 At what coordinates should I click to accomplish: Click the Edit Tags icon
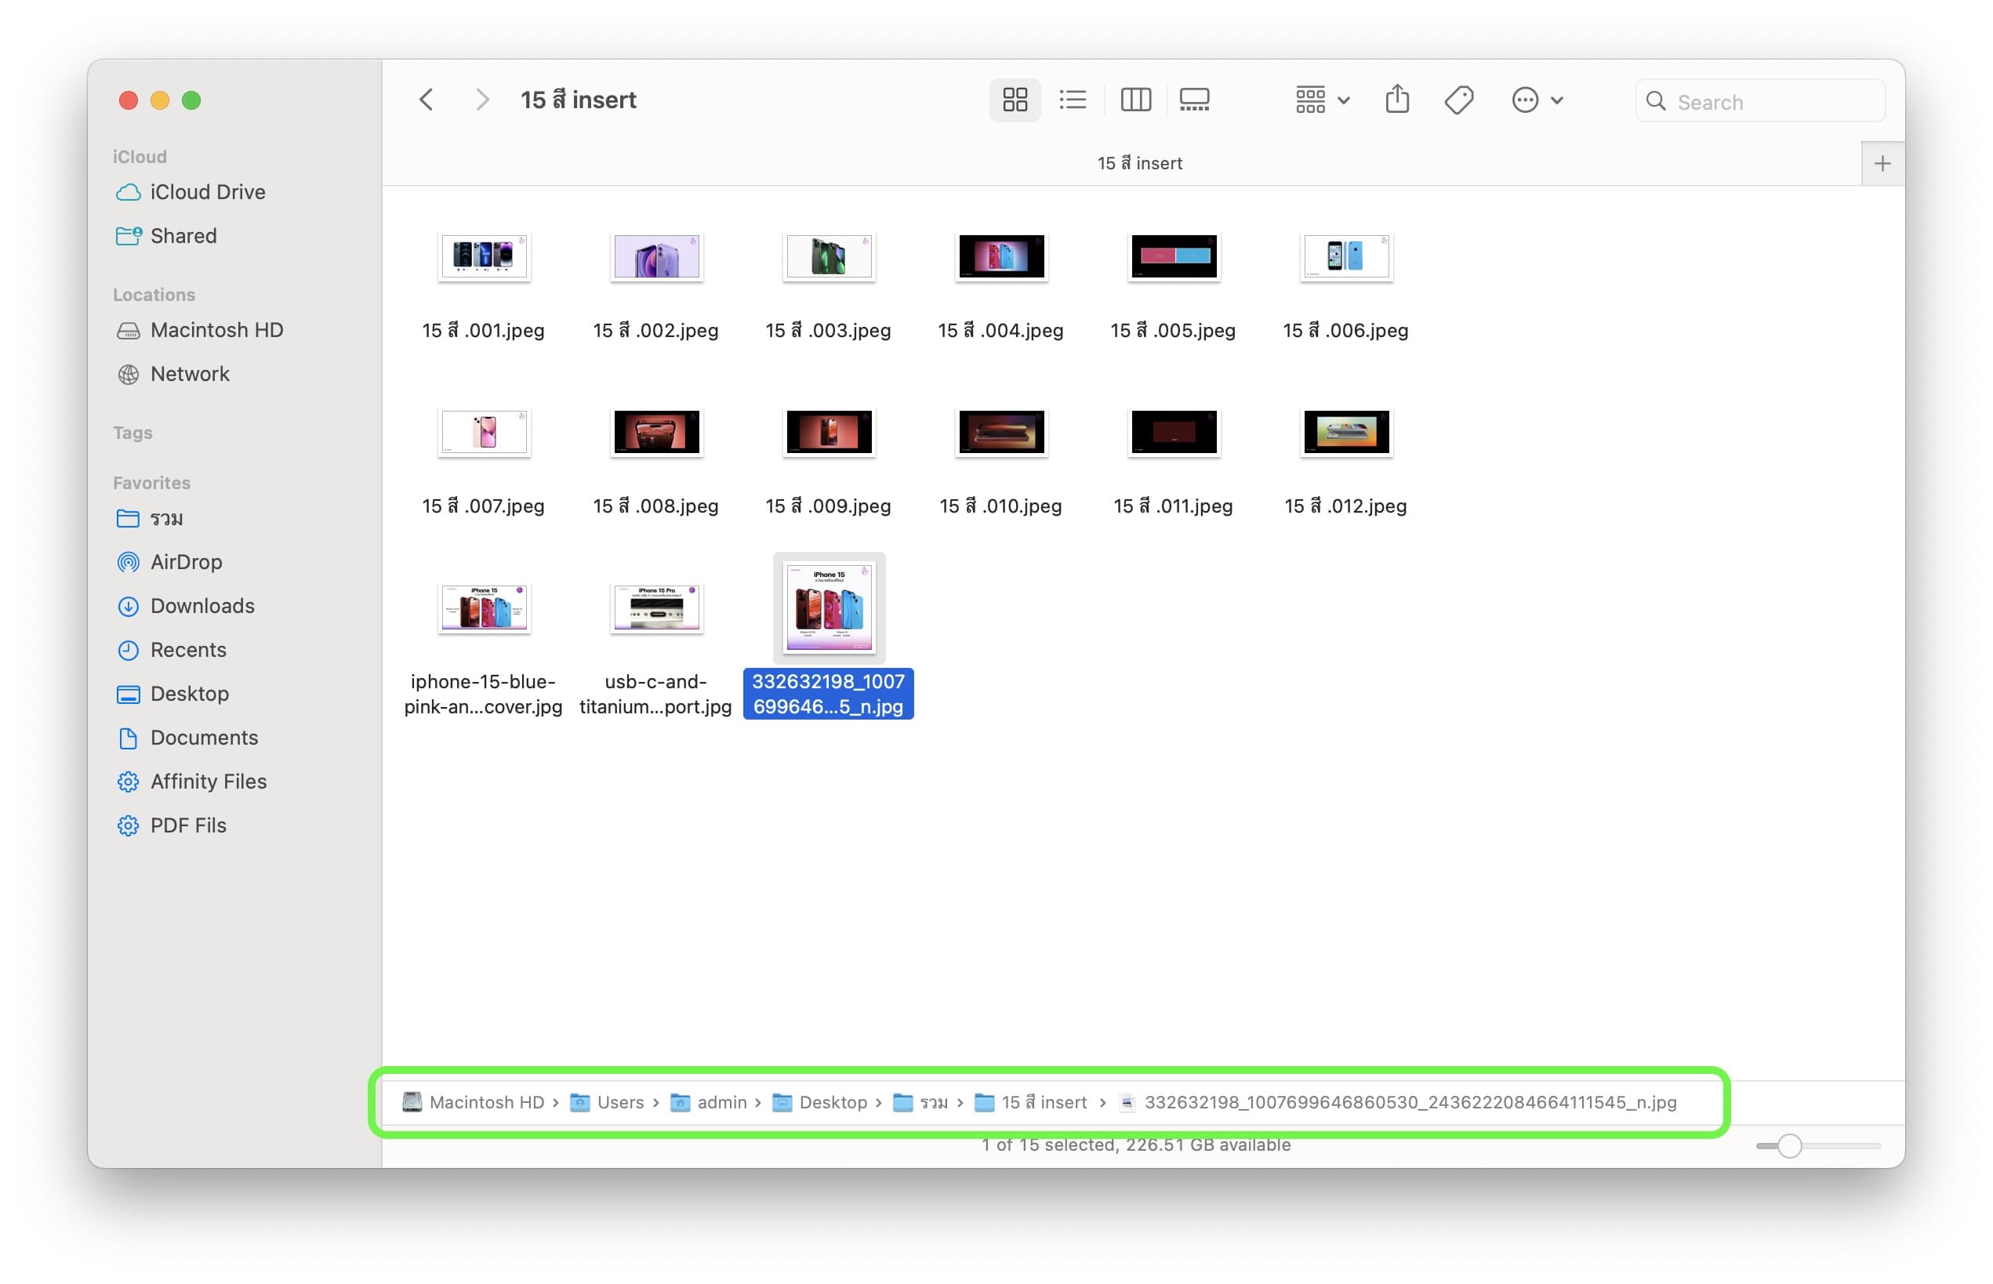click(x=1458, y=100)
